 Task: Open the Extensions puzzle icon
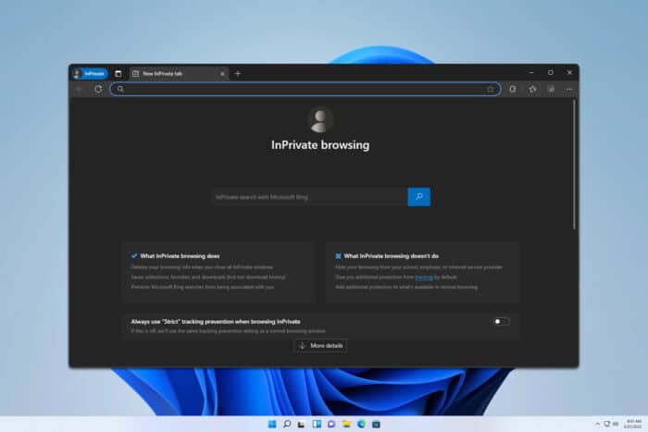coord(513,89)
